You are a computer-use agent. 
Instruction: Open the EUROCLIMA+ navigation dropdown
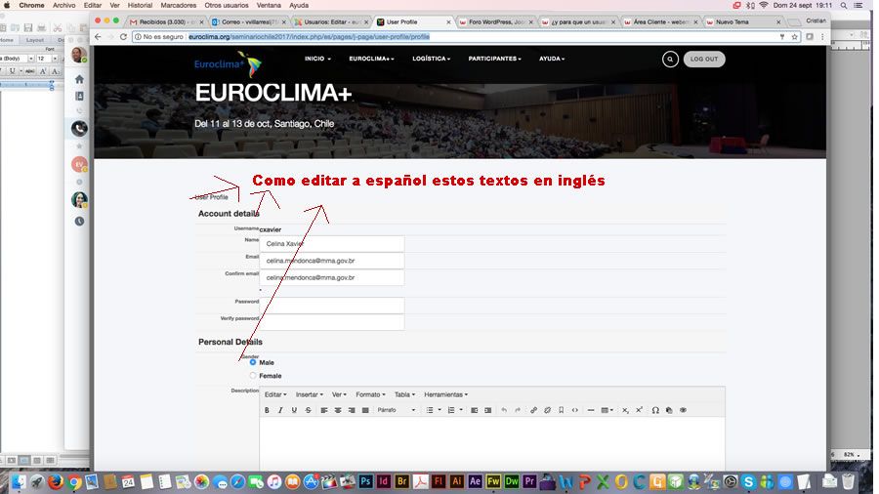coord(371,59)
